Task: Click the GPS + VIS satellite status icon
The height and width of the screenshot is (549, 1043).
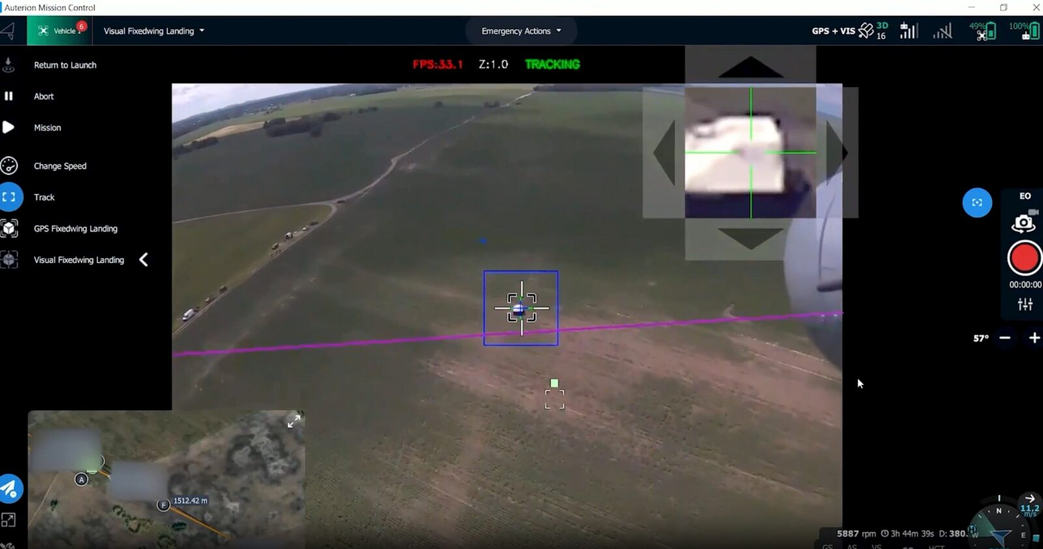Action: 866,31
